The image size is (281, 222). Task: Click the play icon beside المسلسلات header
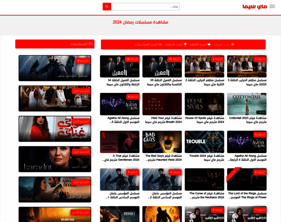90,44
